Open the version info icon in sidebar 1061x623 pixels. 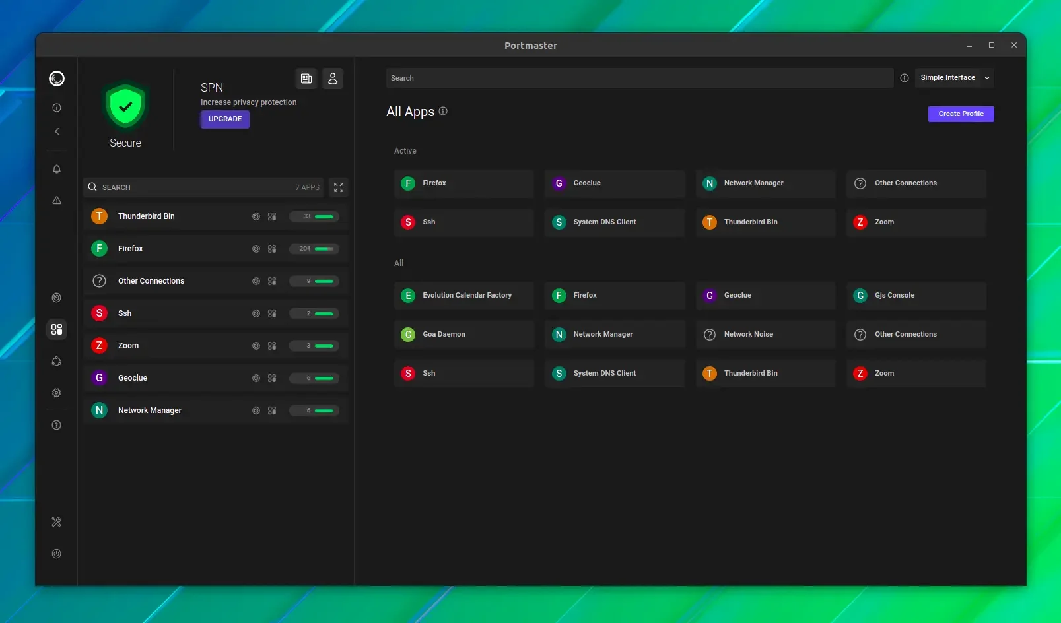(x=57, y=108)
